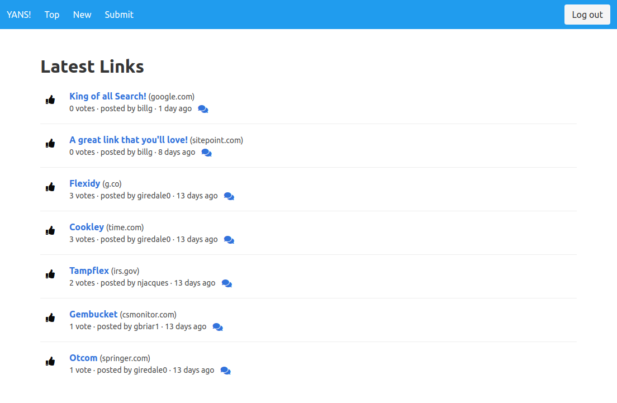
Task: Switch to the New links page
Action: click(82, 15)
